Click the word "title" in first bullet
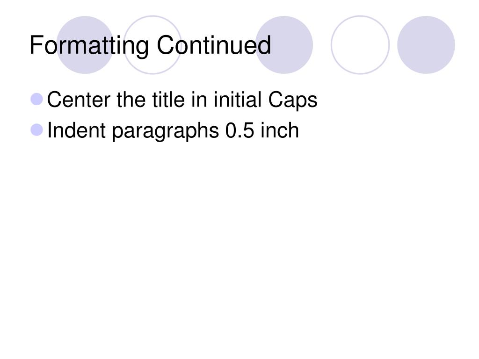Viewport: 479px width, 359px height. pyautogui.click(x=168, y=100)
